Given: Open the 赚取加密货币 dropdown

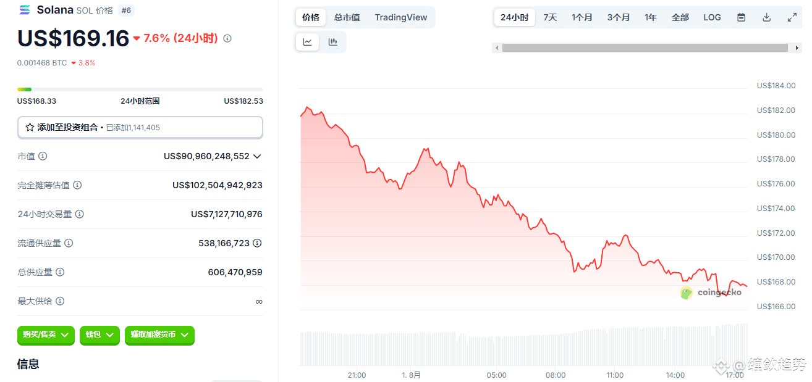Looking at the screenshot, I should pos(159,334).
